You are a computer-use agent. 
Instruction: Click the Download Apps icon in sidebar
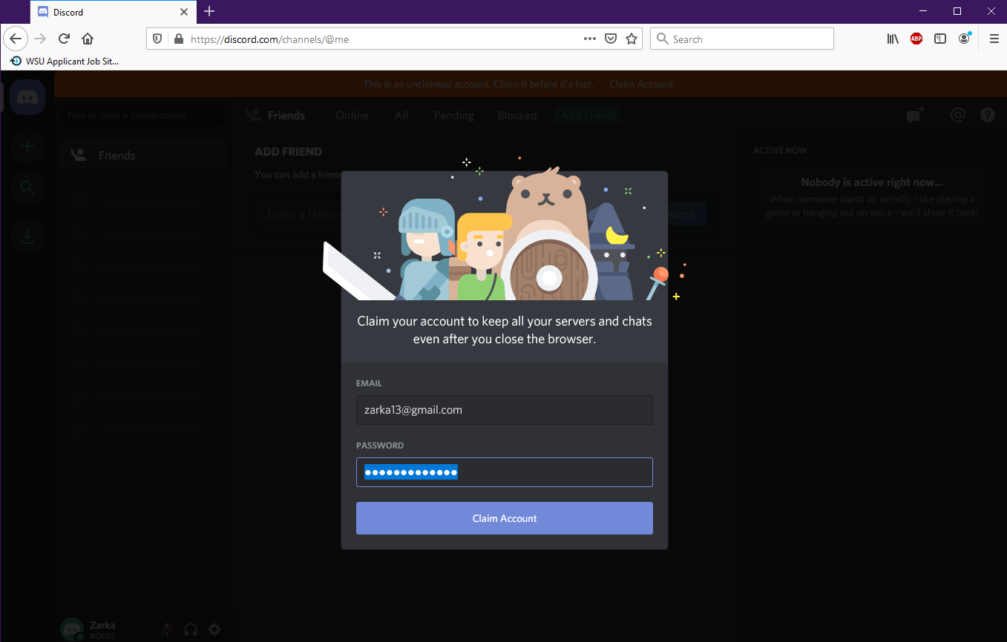point(27,236)
